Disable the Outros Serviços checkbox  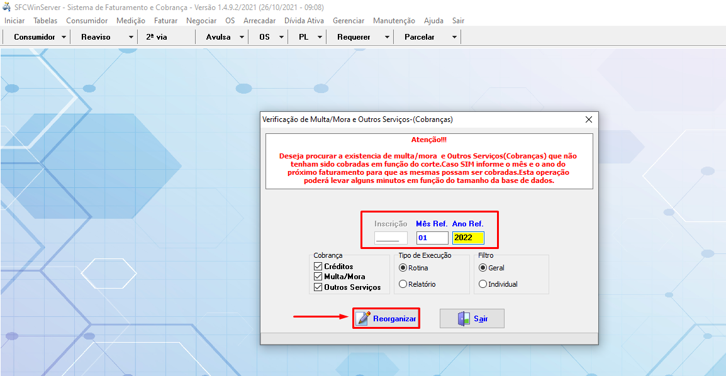click(318, 287)
